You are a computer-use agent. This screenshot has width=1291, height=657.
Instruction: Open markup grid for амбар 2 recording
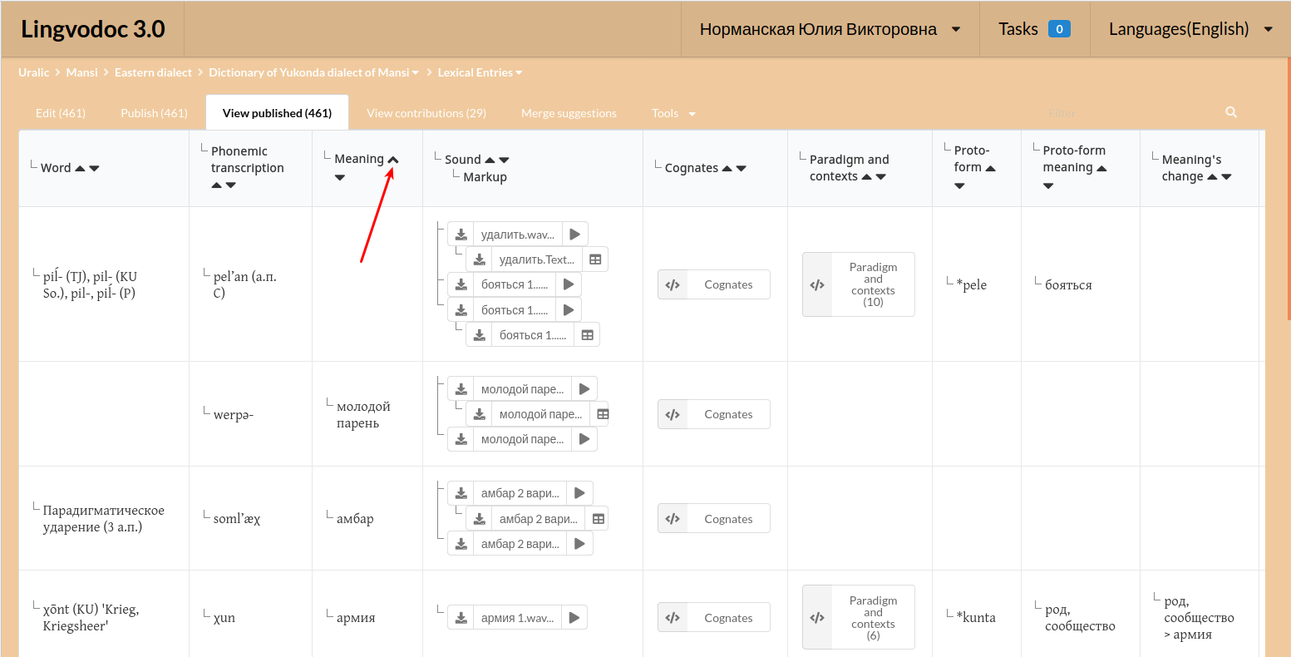pyautogui.click(x=598, y=517)
